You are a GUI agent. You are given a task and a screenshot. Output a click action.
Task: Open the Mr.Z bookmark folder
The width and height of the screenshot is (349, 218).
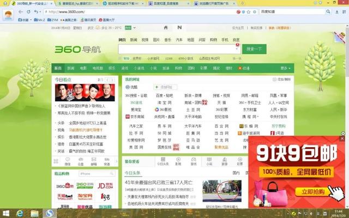pos(39,20)
